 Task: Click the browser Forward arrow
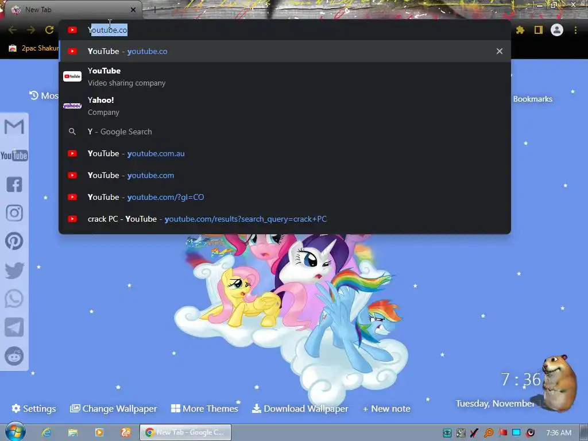point(31,30)
